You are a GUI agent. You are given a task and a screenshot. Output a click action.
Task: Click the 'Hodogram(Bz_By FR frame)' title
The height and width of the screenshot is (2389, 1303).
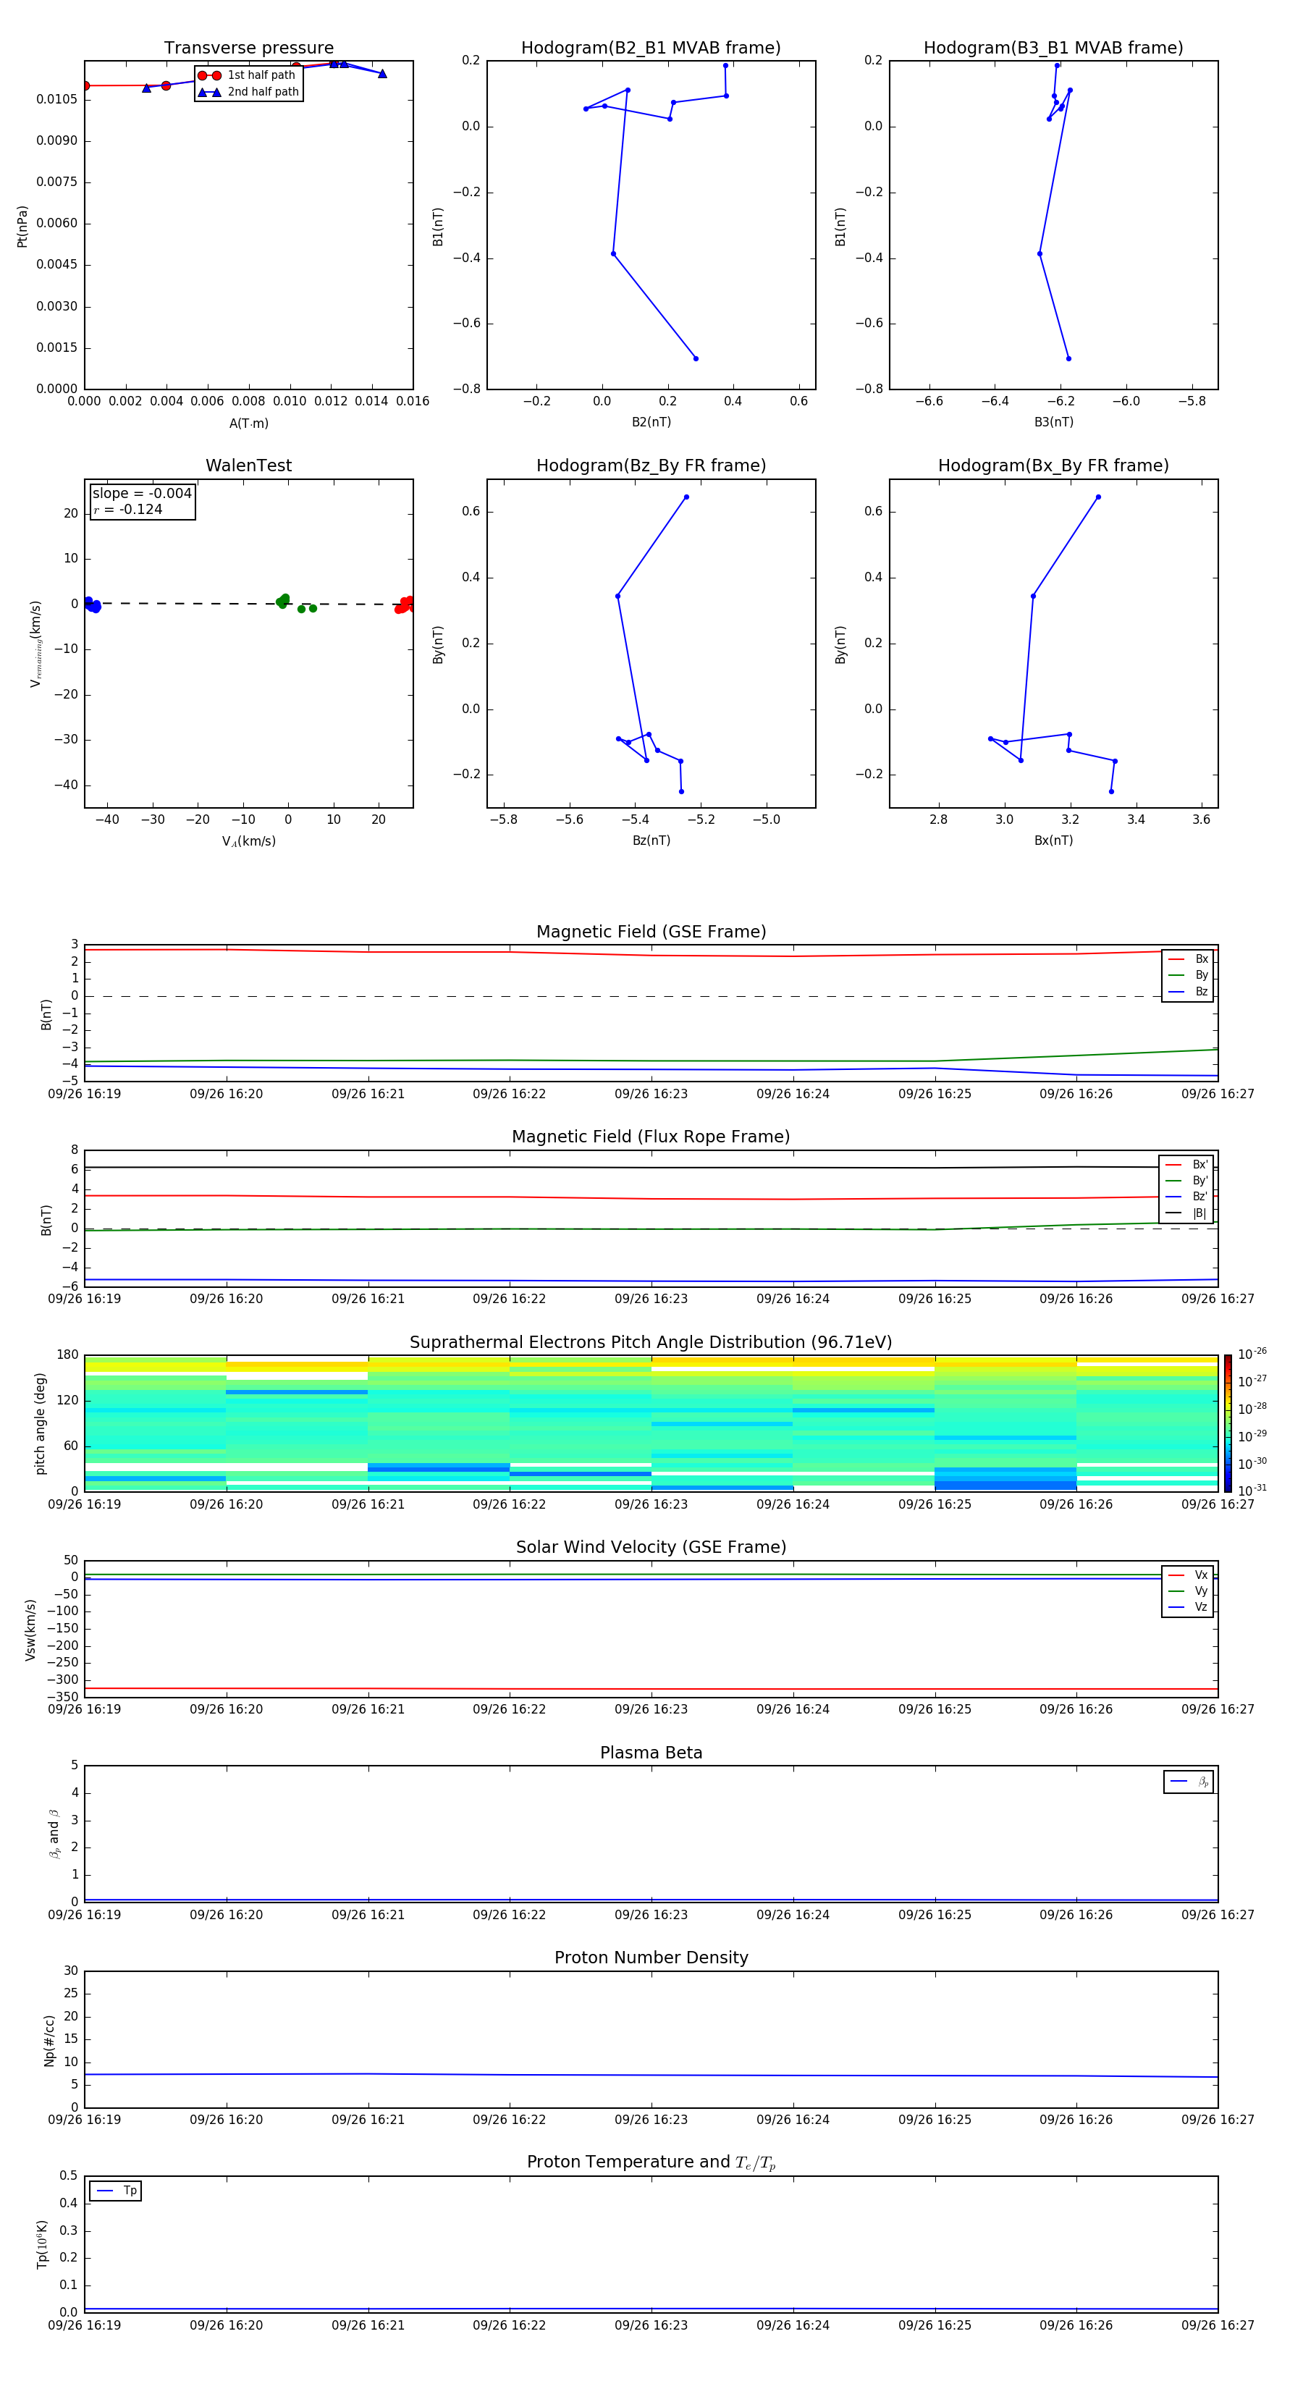(651, 465)
